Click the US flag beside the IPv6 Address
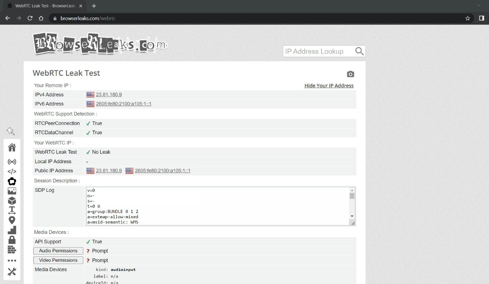 (x=90, y=104)
